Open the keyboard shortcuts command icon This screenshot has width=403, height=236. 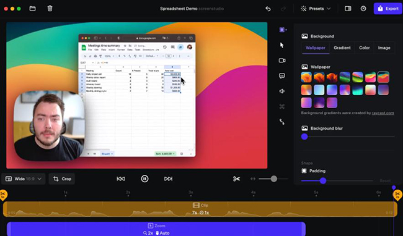pos(282,106)
